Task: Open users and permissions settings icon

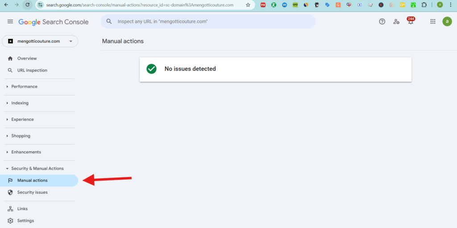Action: click(396, 21)
